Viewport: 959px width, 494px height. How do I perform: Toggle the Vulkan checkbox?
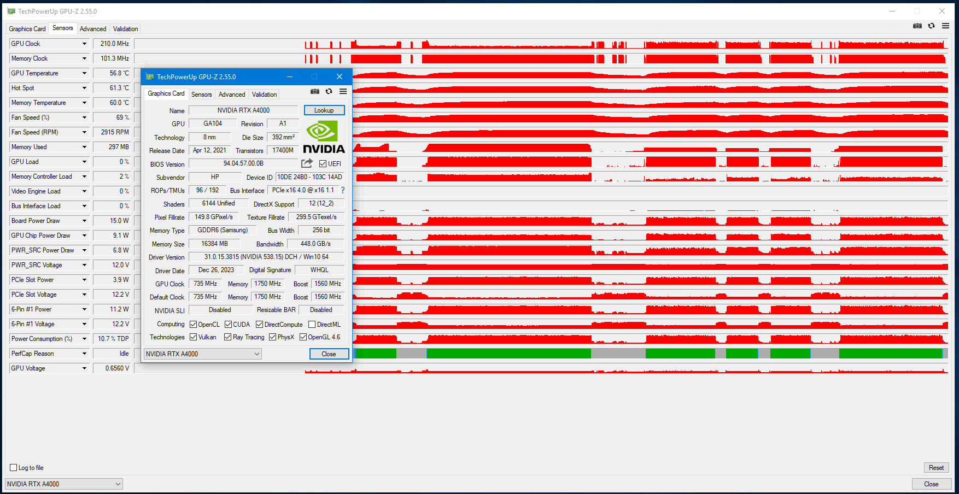193,337
